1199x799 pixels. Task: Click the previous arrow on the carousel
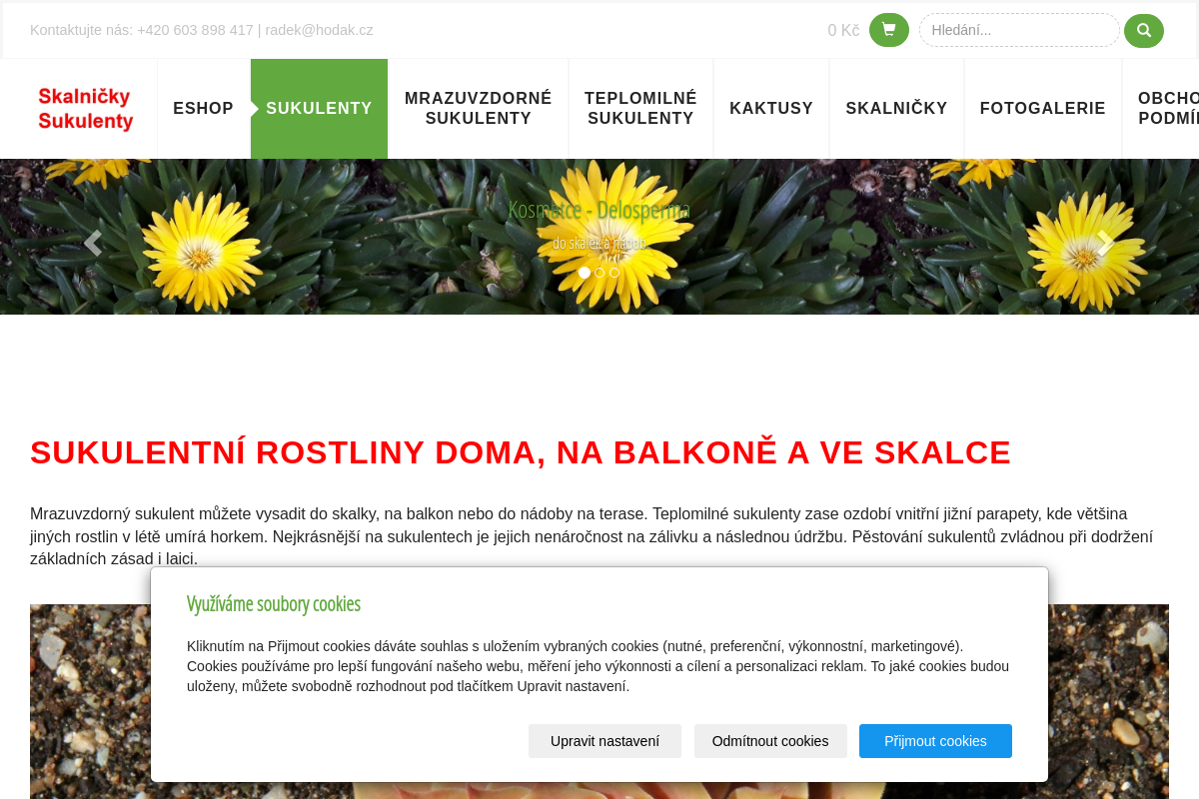point(92,242)
